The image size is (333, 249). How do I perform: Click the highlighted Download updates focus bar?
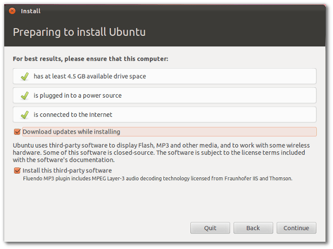click(x=170, y=132)
